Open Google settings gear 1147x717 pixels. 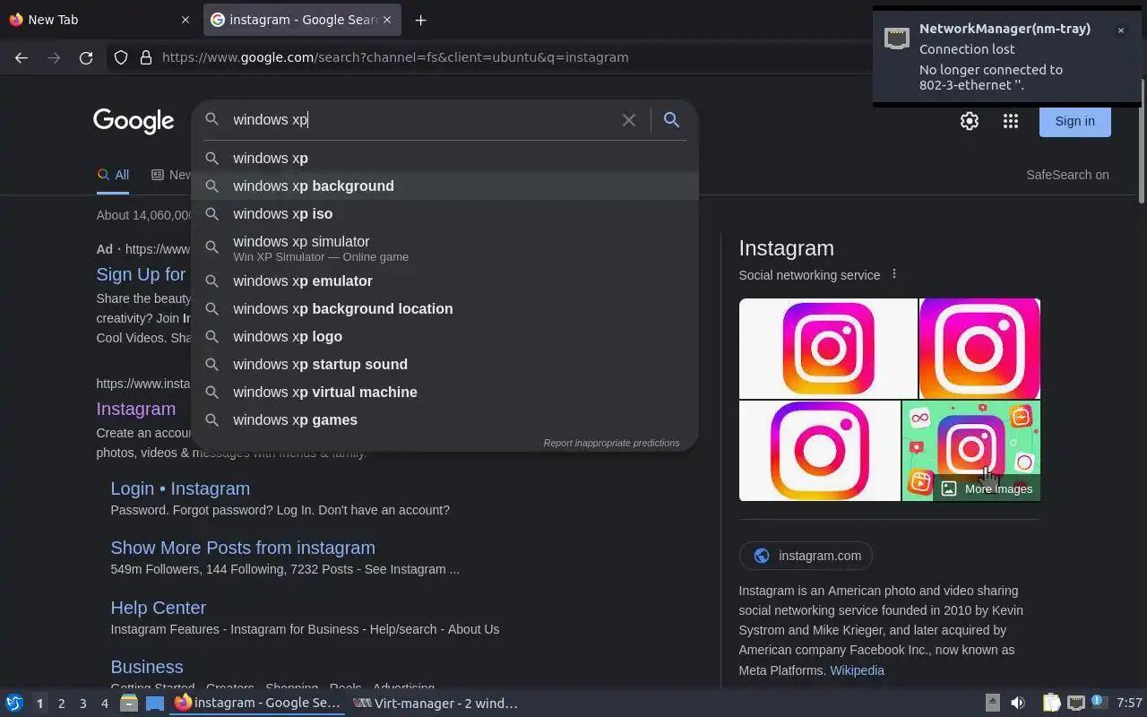[x=970, y=121]
